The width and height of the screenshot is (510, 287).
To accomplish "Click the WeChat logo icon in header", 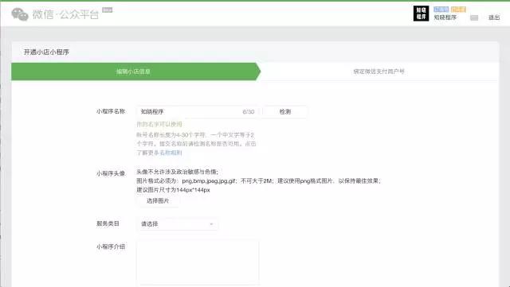I will pos(20,14).
